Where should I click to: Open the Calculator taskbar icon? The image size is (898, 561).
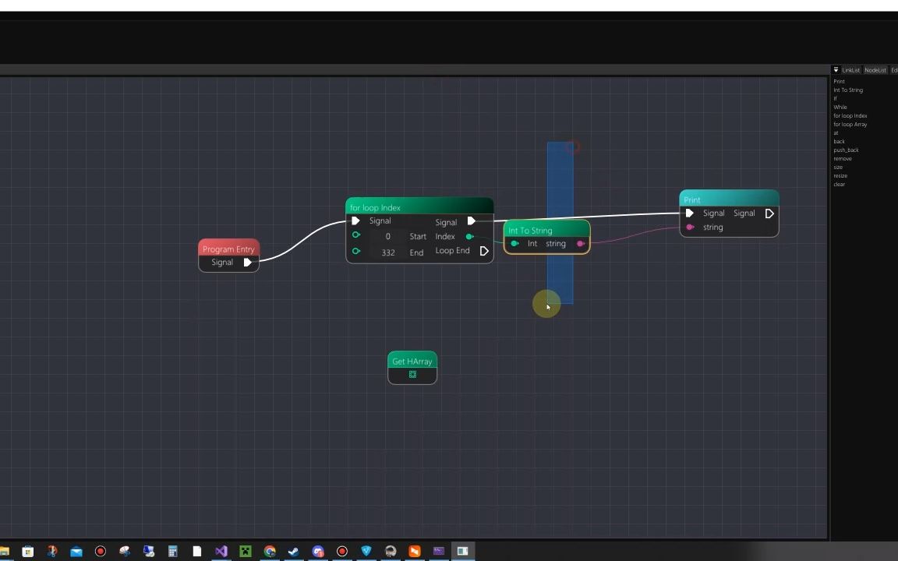(x=172, y=552)
